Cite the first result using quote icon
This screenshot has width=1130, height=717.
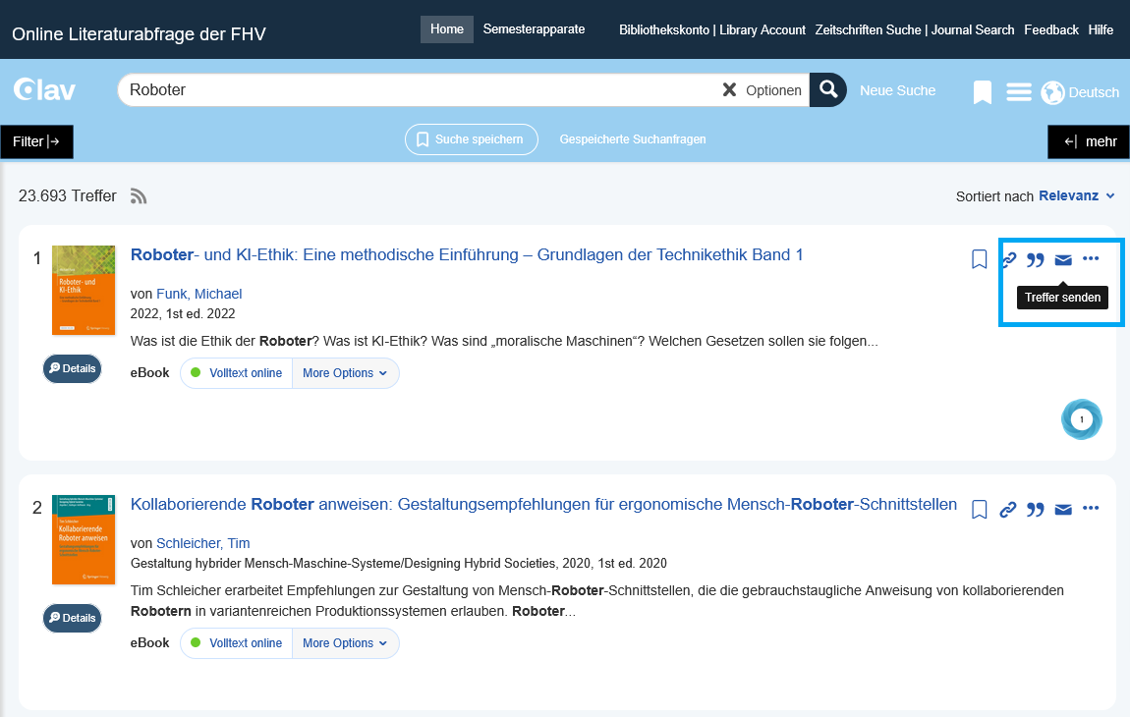[x=1035, y=260]
